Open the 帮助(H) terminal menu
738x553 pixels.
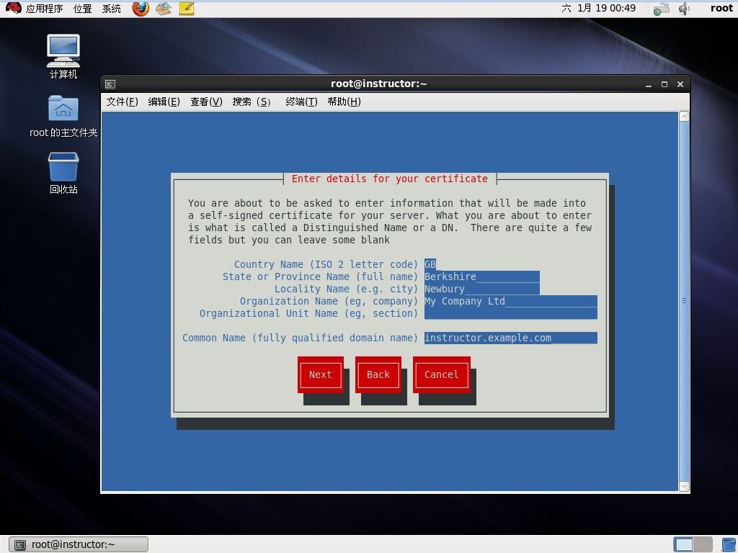click(344, 102)
